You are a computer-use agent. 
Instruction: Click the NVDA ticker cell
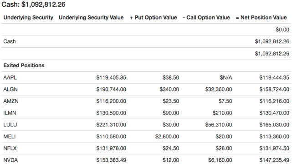pyautogui.click(x=10, y=160)
